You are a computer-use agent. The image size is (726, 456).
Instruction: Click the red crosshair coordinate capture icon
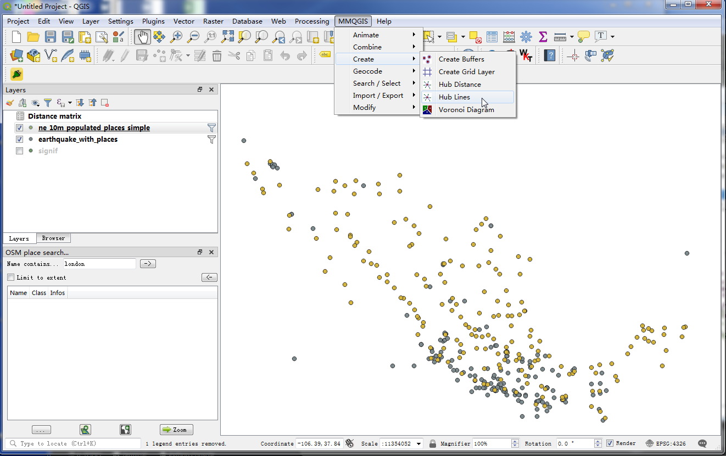pos(573,55)
